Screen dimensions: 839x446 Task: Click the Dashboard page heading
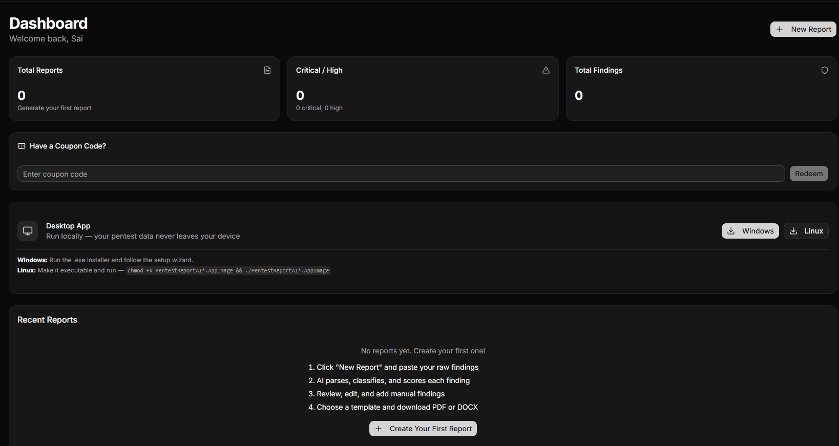49,23
